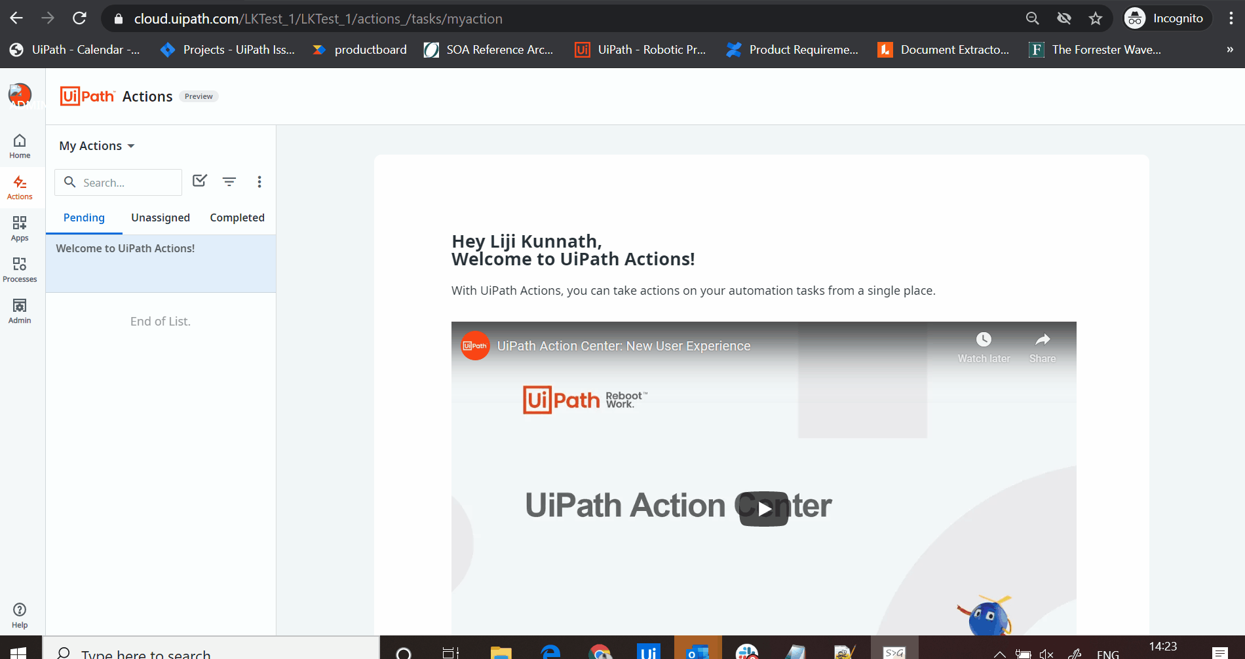Screen dimensions: 1245x659
Task: Expand hidden bookmarks overflow chevron
Action: click(1229, 50)
